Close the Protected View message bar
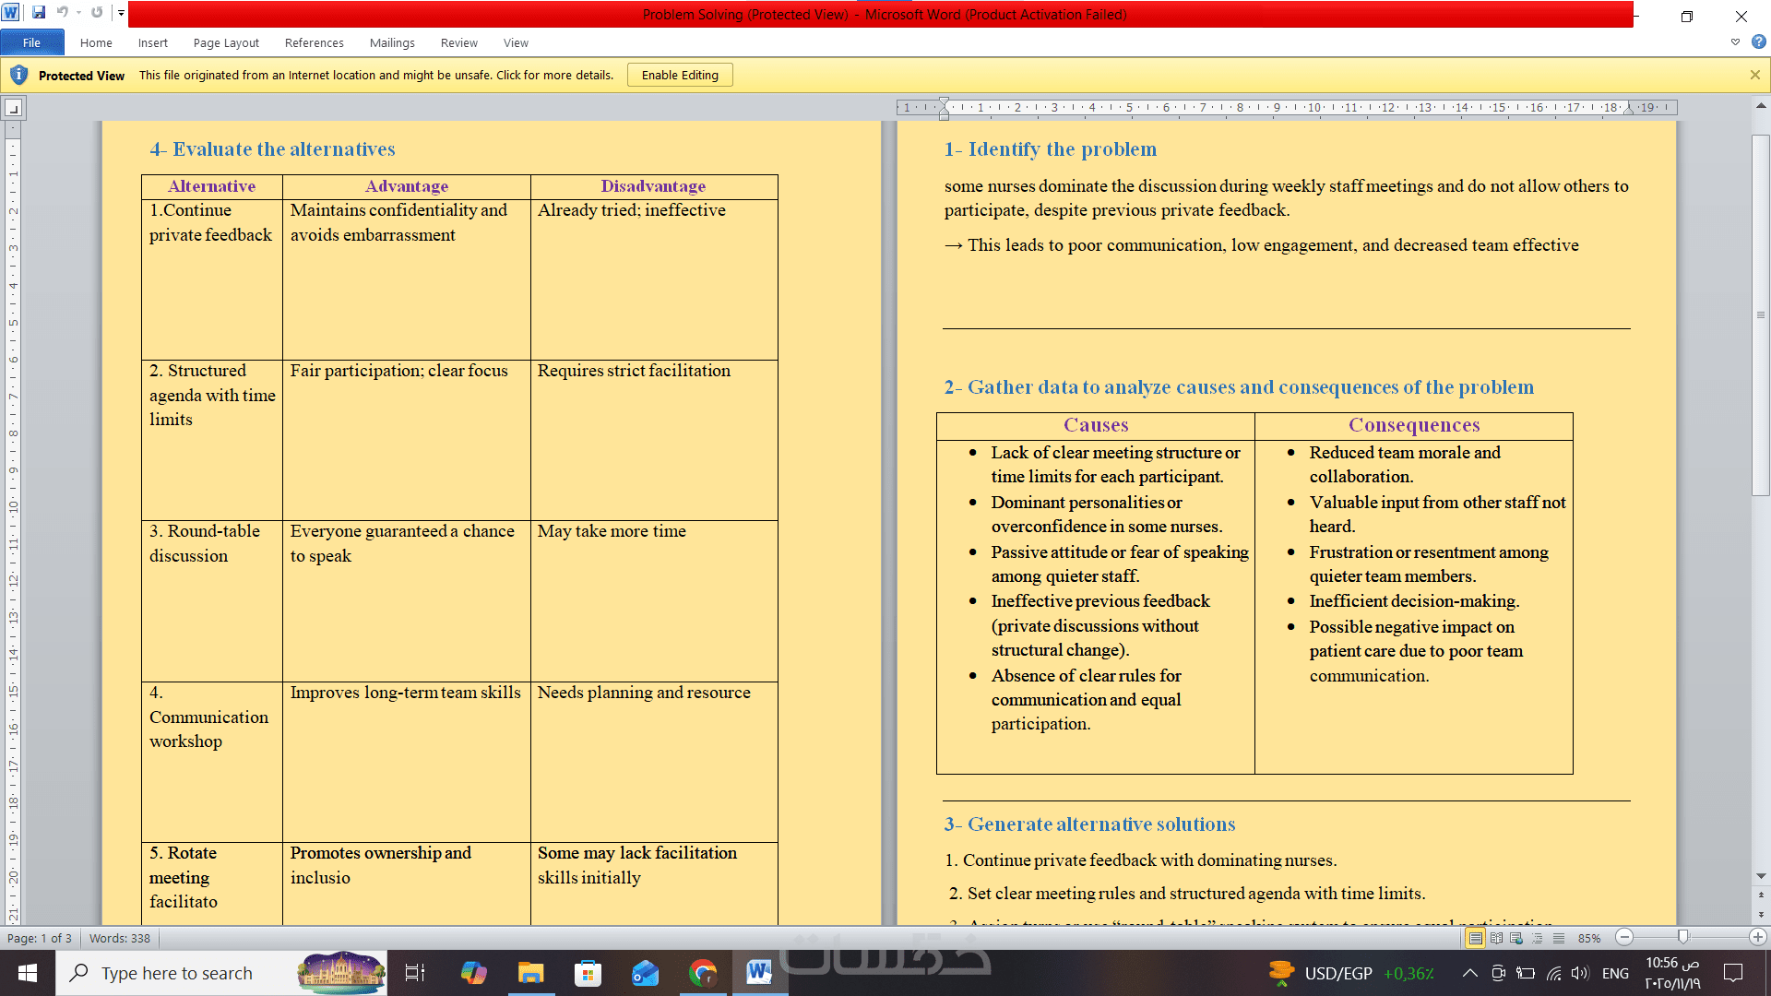 [x=1755, y=75]
